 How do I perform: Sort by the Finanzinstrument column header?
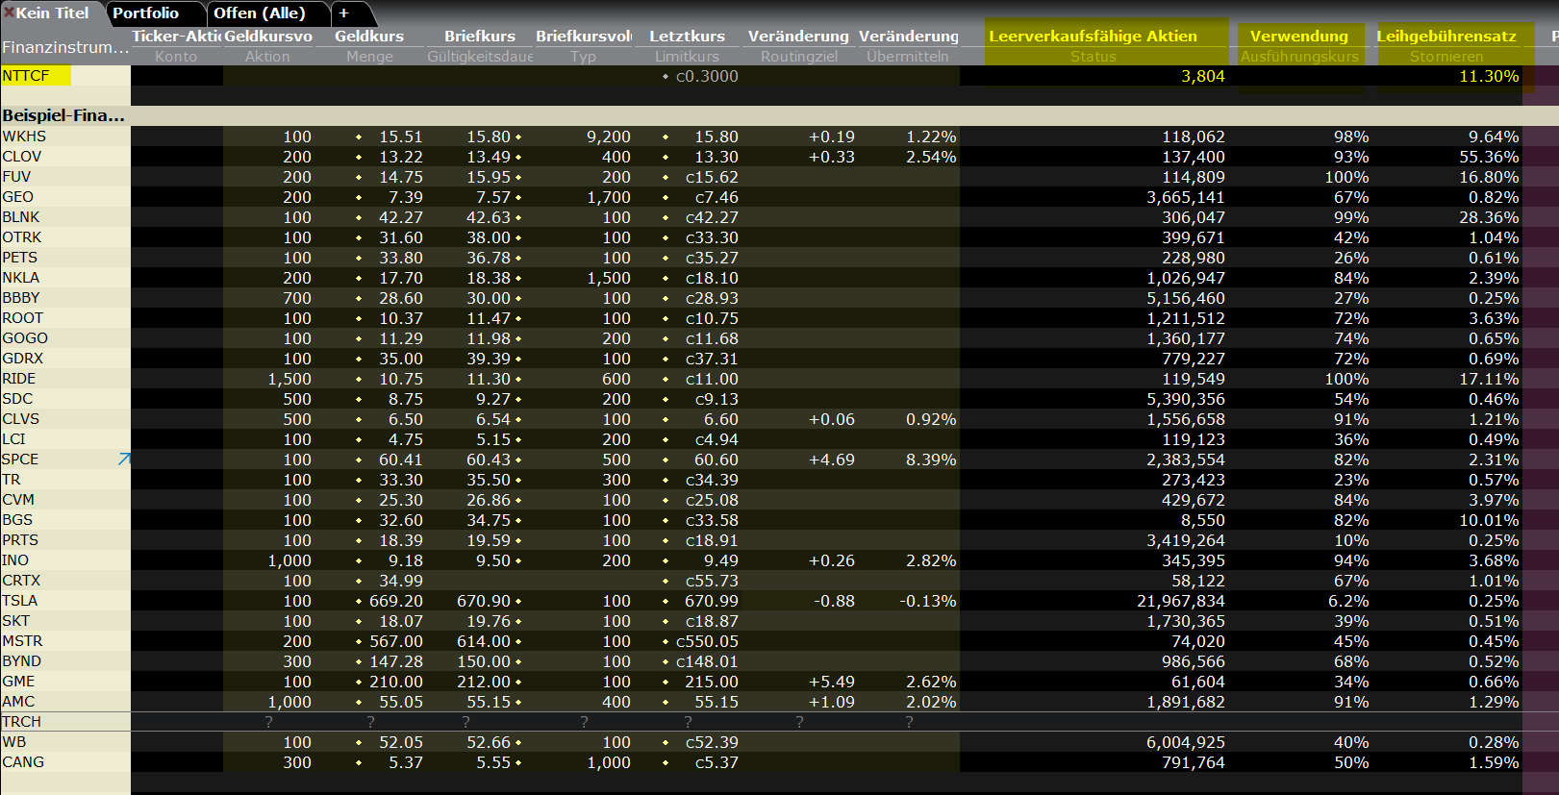(x=64, y=46)
